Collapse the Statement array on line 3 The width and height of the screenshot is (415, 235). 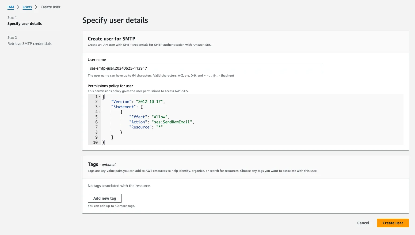point(99,107)
